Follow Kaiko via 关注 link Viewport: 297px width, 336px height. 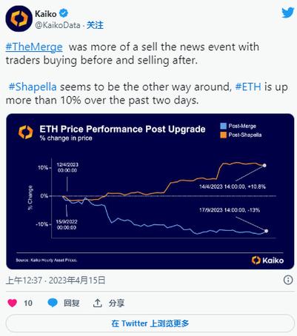click(x=95, y=25)
